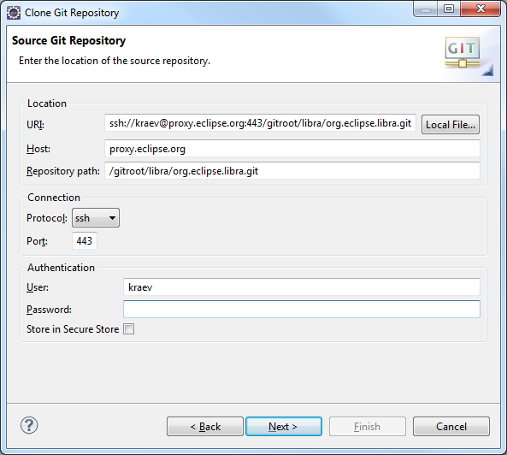Image resolution: width=507 pixels, height=455 pixels.
Task: Click in the Host field
Action: (x=292, y=149)
